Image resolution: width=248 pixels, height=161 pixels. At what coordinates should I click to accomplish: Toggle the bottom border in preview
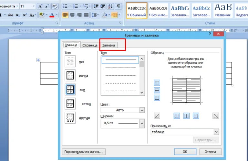[x=157, y=98]
